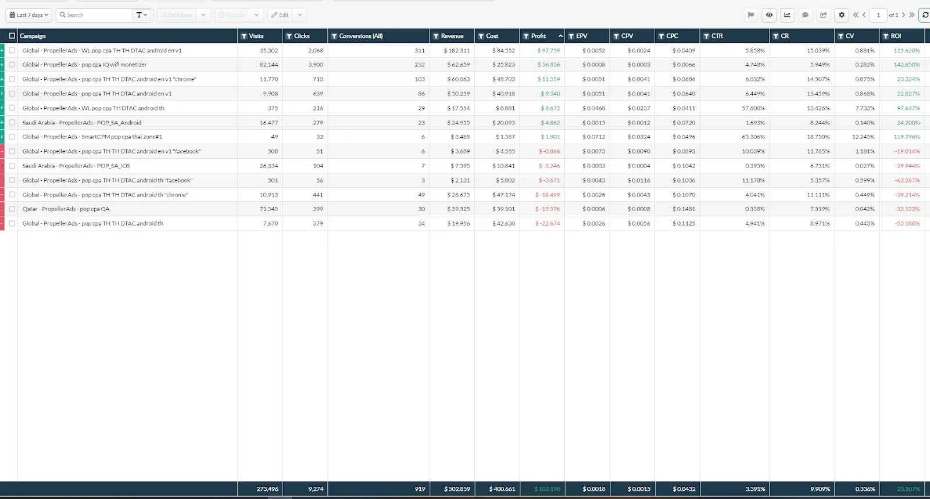The image size is (930, 499).
Task: Check the WL pop cpa TH DTAC android th row
Action: [12, 108]
